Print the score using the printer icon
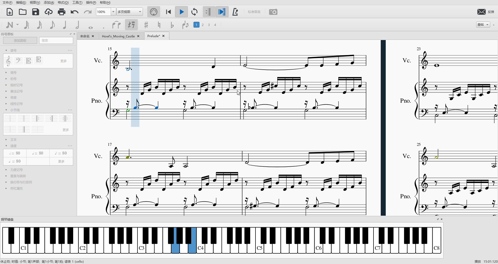This screenshot has width=498, height=264. pos(61,12)
